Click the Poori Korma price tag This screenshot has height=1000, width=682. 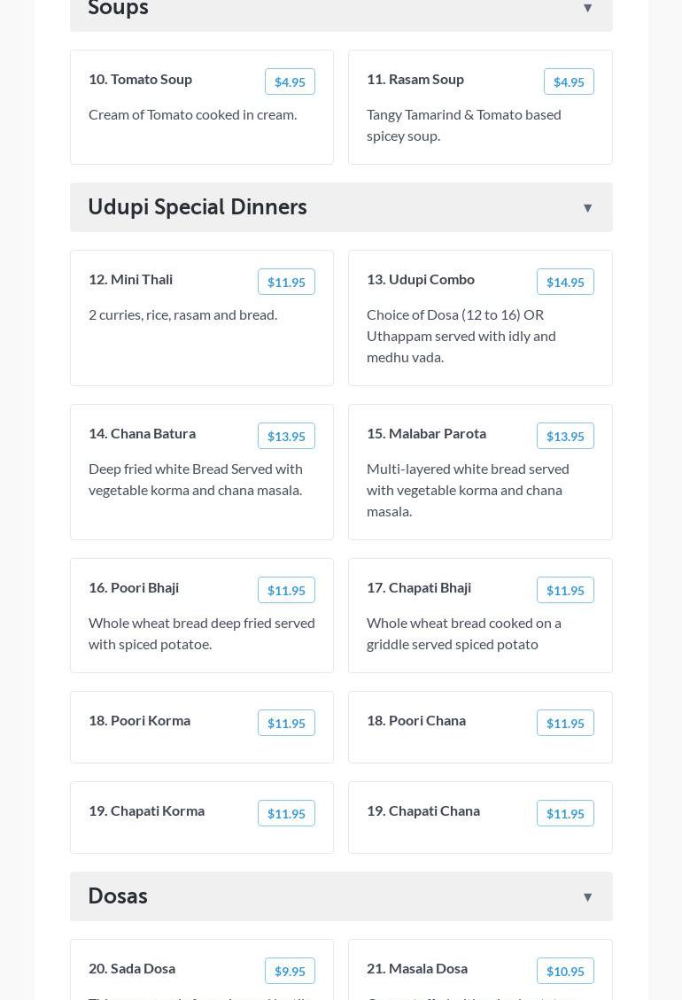(x=286, y=723)
